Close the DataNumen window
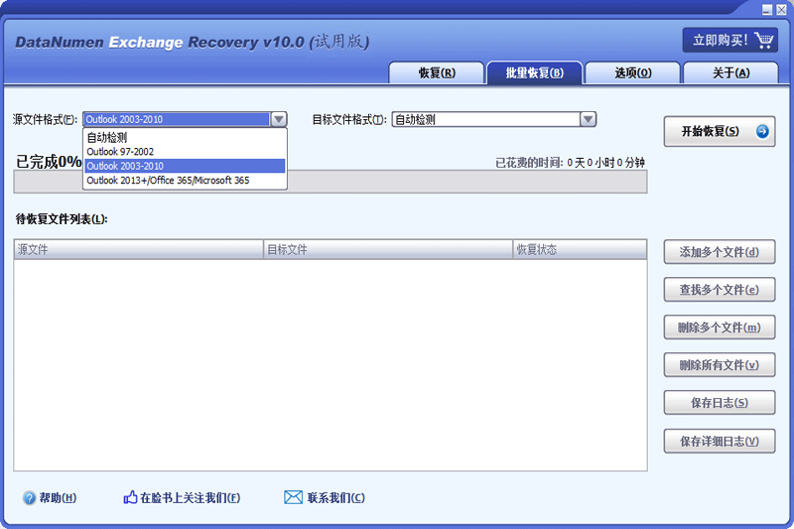The image size is (794, 529). (781, 10)
